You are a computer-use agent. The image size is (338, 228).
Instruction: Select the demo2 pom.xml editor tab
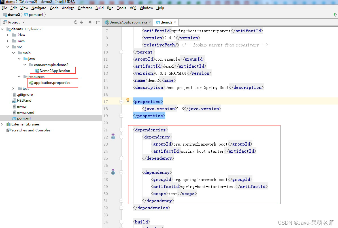tap(166, 22)
